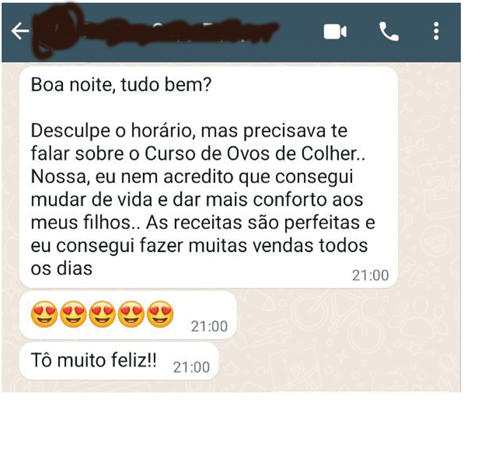Select the fourth heart-eyes emoji
This screenshot has height=465, width=481.
131,314
